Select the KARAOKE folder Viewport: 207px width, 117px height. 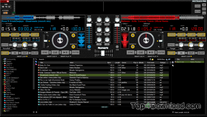coord(10,100)
